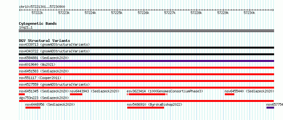This screenshot has width=283, height=120.
Task: Click the chr10:57221301..57230900 region label
Action: click(42, 7)
